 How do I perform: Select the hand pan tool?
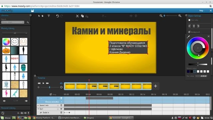pos(43,16)
